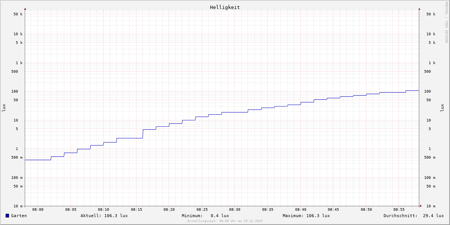
Task: Click the blue Garten legend color square
Action: tap(7, 216)
